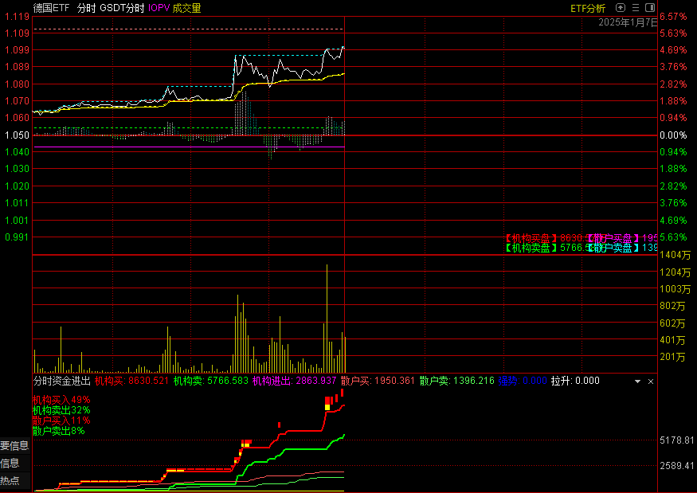The image size is (697, 493).
Task: Open the 要信息 side tab
Action: 14,446
